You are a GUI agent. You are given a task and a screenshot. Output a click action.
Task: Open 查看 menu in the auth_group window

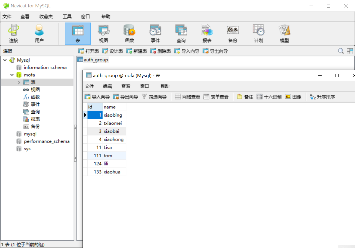126,86
